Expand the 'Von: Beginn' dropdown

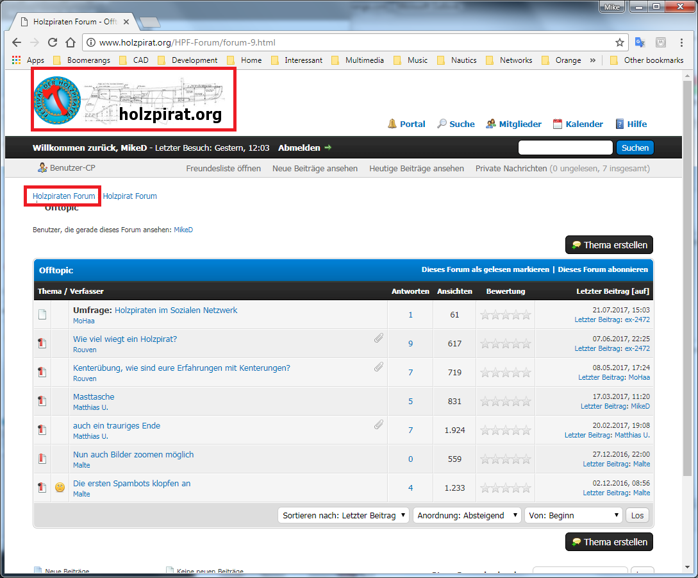[574, 515]
